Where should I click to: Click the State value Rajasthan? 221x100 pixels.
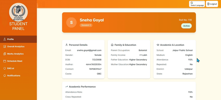pyautogui.click(x=187, y=74)
